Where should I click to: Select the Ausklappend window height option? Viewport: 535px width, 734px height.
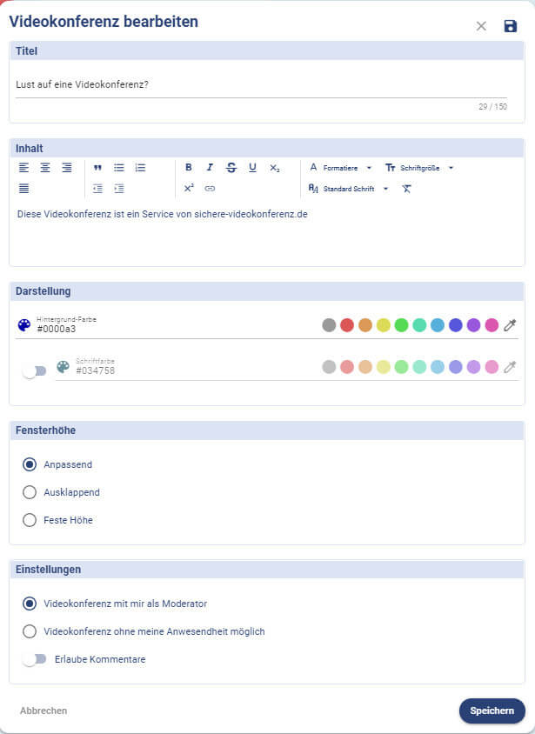[x=30, y=492]
